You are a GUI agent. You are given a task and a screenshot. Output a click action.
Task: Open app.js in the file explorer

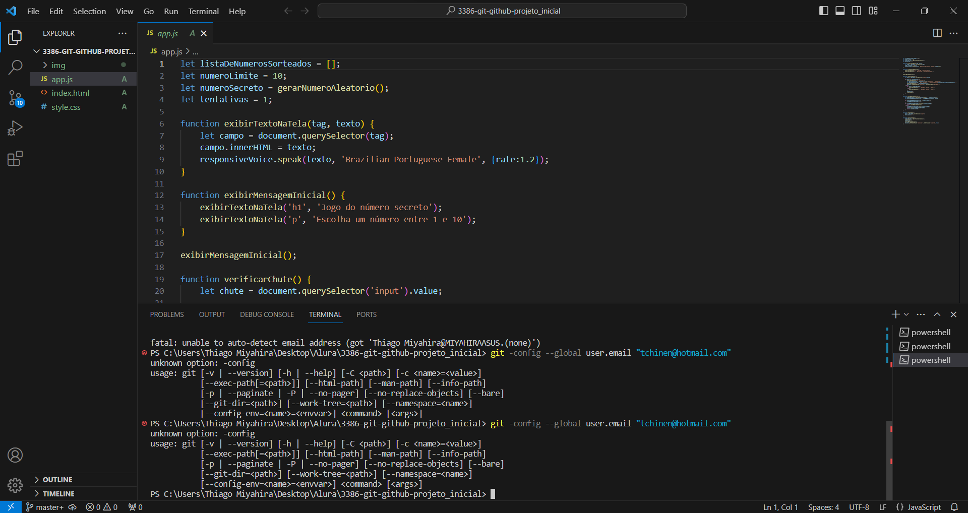coord(84,79)
